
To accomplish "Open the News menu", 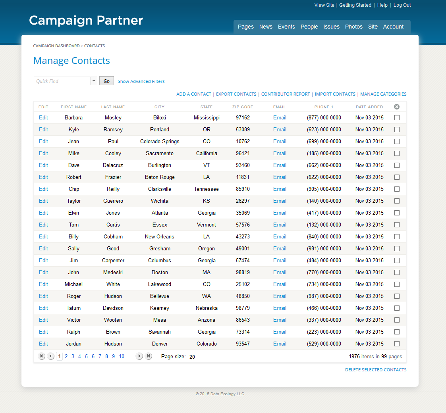I will (266, 27).
